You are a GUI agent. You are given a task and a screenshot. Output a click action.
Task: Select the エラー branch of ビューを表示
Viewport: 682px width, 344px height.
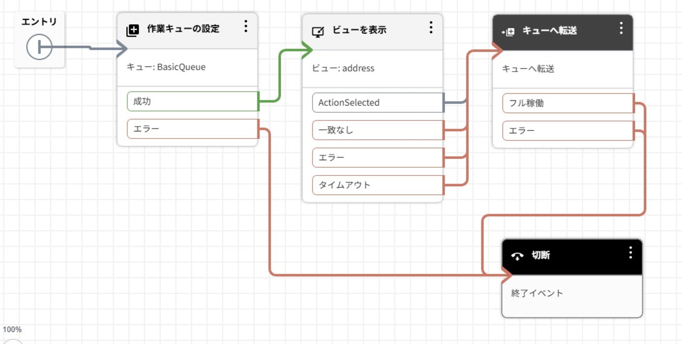coord(378,158)
